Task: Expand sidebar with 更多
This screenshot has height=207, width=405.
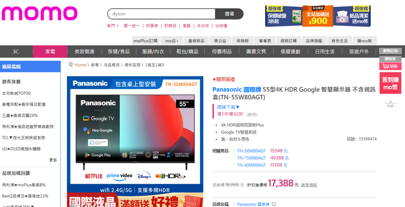Action: [x=53, y=160]
